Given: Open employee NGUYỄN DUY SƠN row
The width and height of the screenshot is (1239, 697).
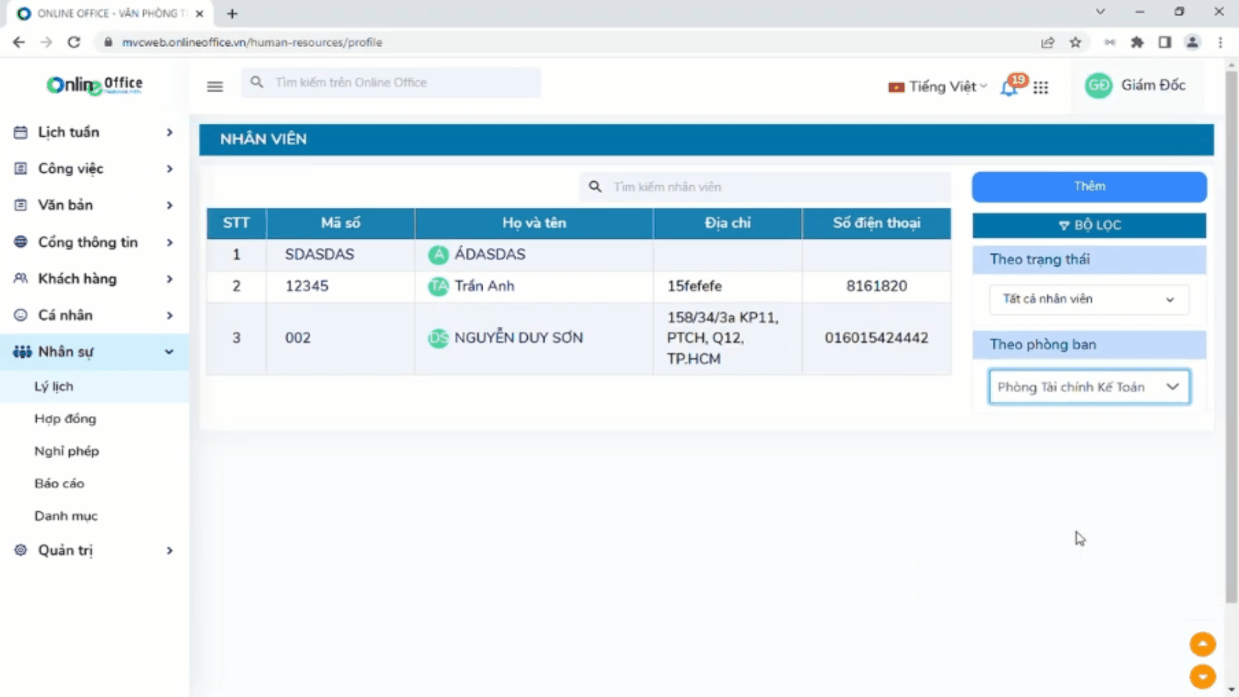Looking at the screenshot, I should click(518, 338).
